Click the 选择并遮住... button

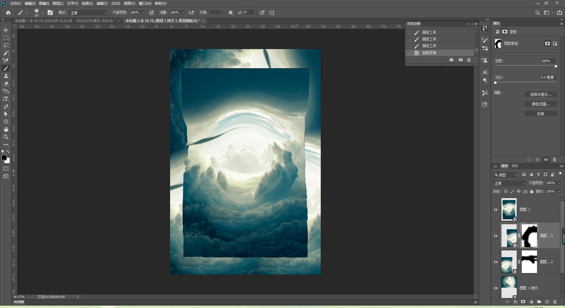click(x=541, y=94)
